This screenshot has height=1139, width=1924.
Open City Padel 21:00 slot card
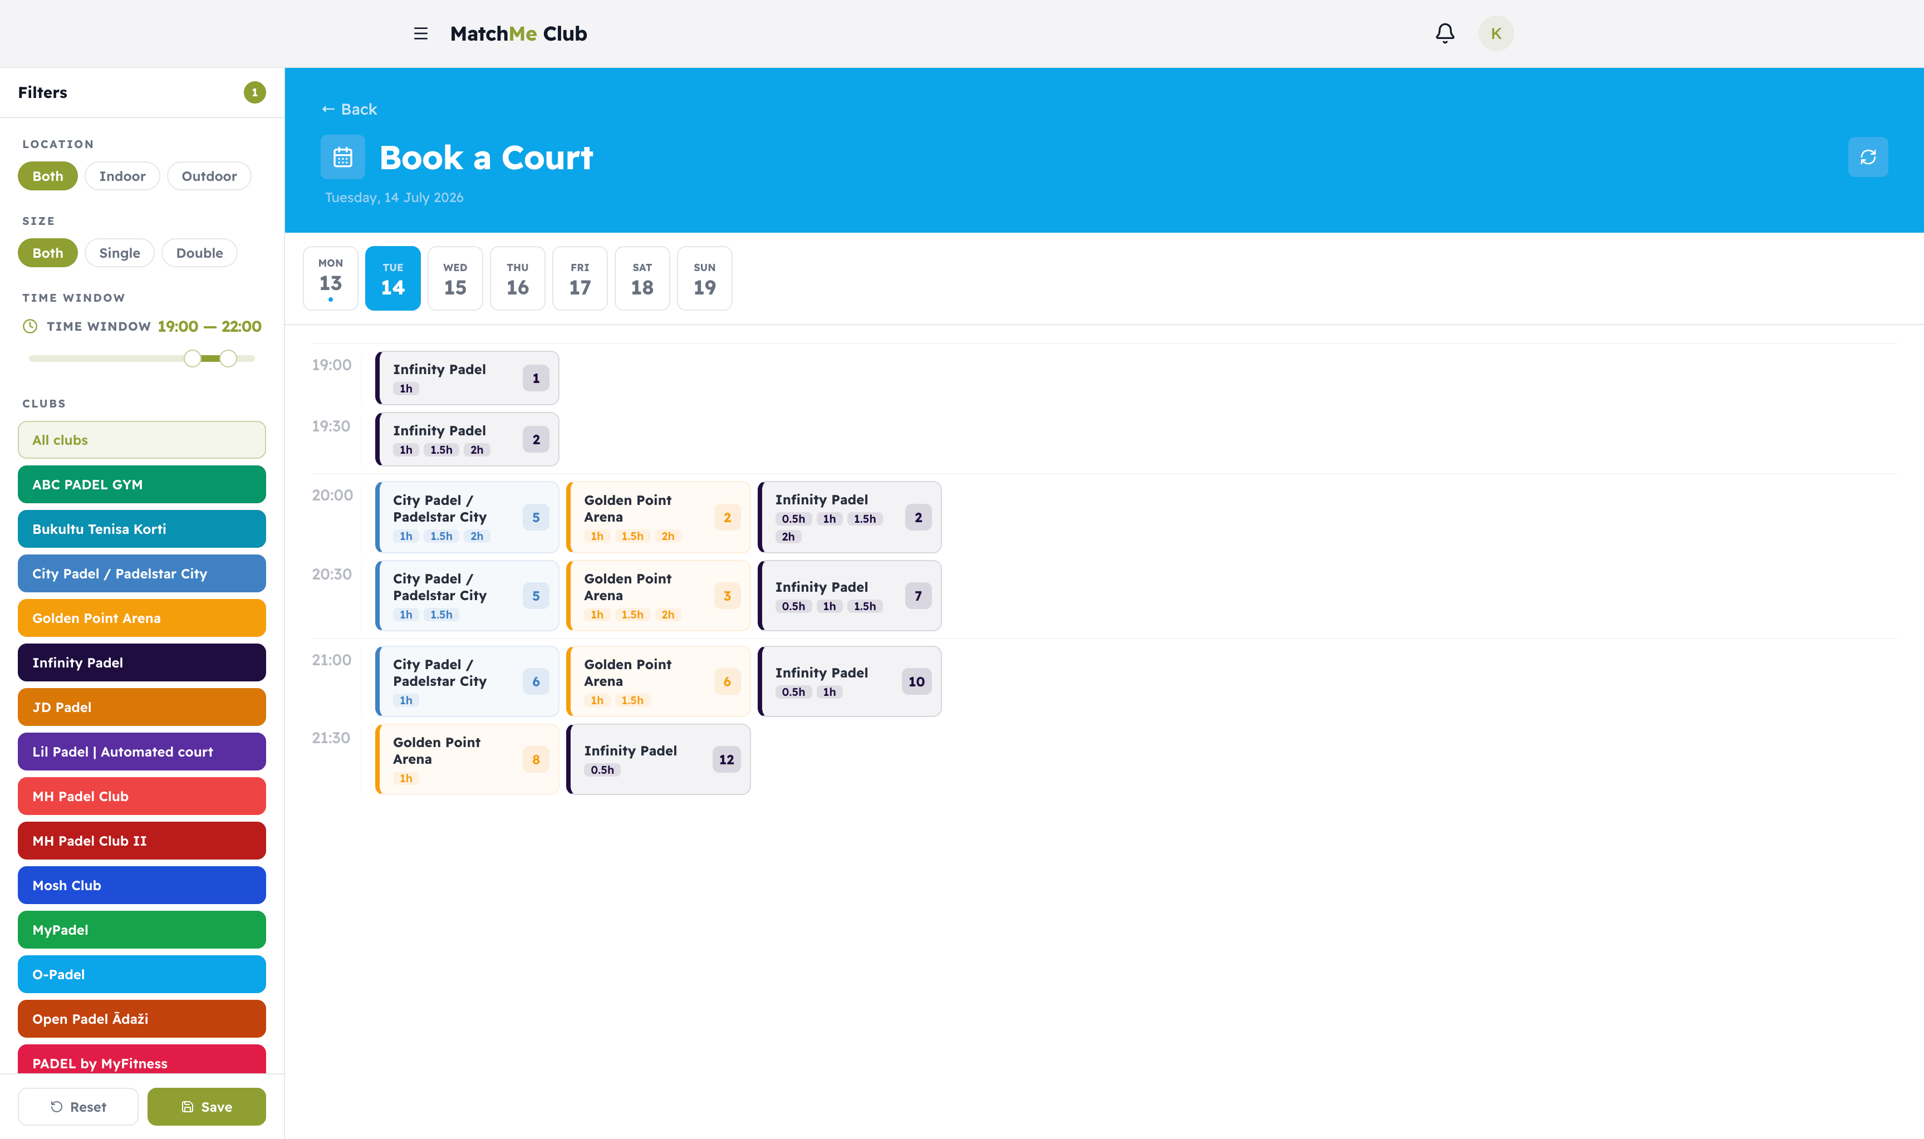point(467,681)
